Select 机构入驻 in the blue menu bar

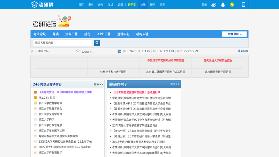point(142,34)
